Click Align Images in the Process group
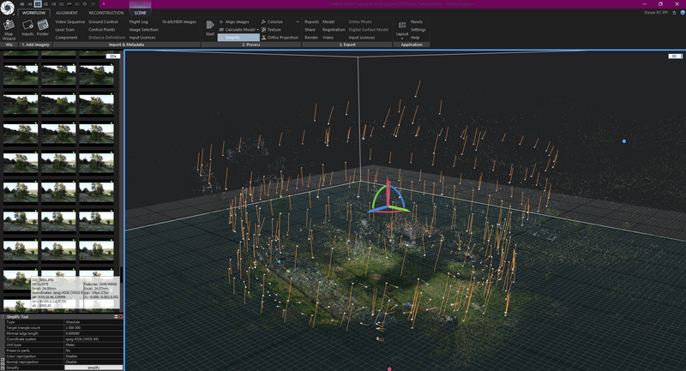 [x=234, y=22]
